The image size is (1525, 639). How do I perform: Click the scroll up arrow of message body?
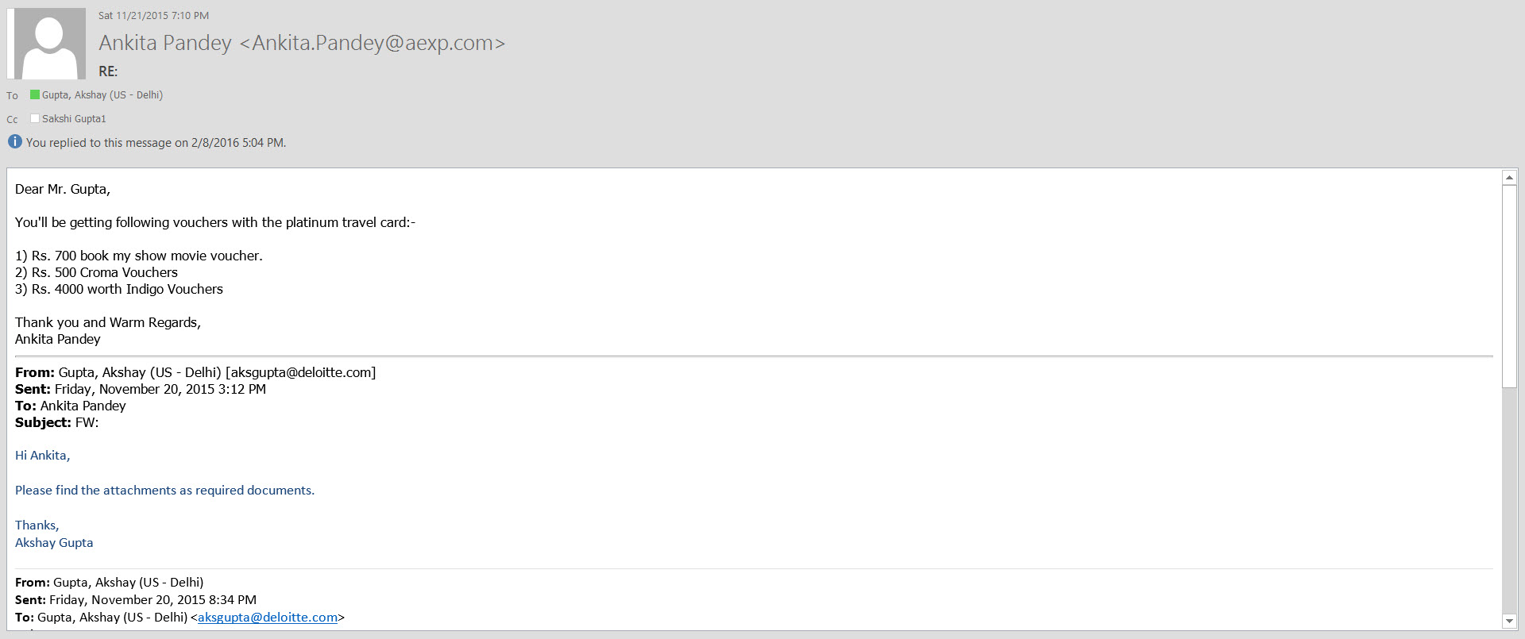1510,178
